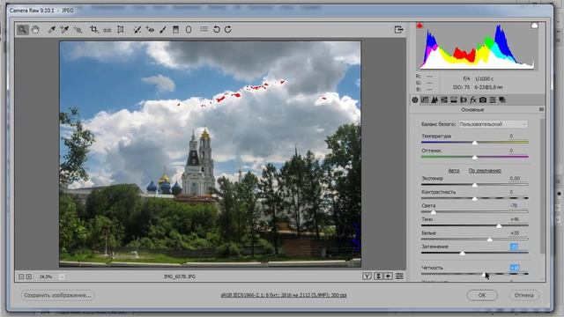
Task: Select the Straighten tool
Action: [108, 30]
